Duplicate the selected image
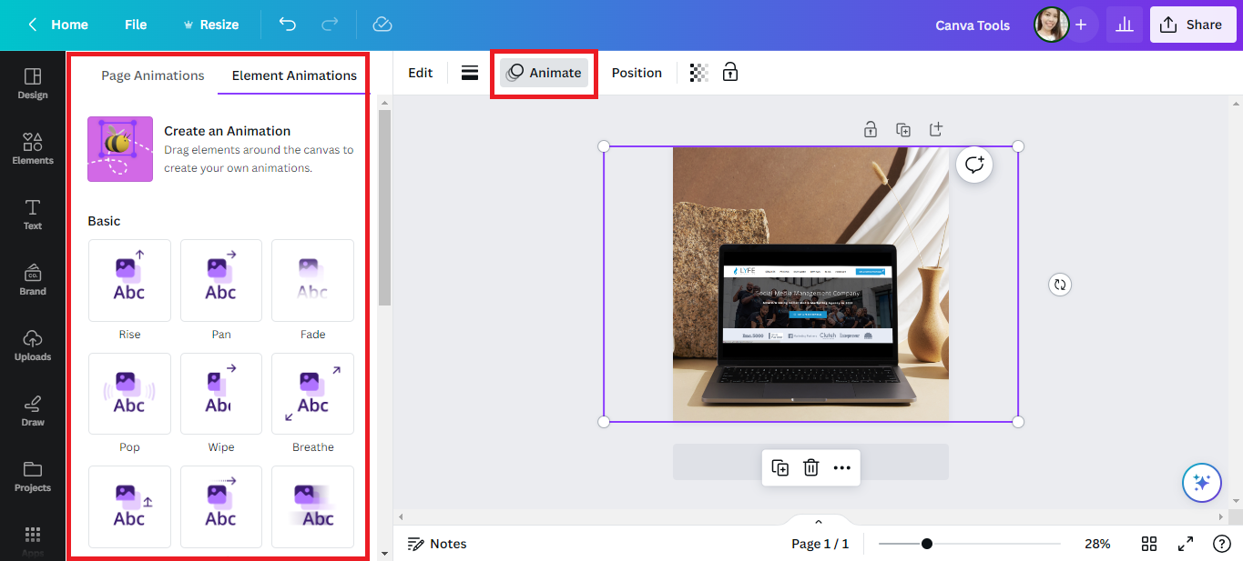1243x561 pixels. tap(779, 466)
